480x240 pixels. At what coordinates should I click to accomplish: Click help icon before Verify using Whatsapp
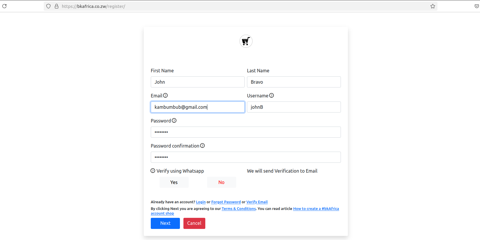pos(153,171)
